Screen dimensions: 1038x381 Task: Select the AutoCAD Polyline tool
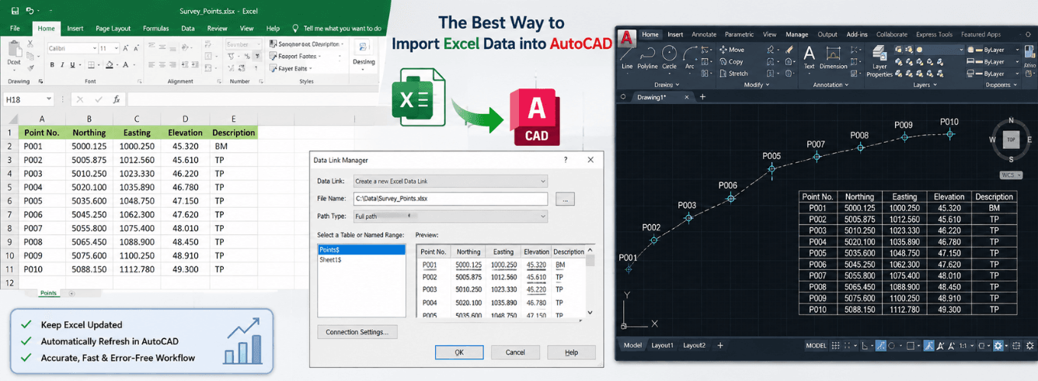(x=647, y=57)
